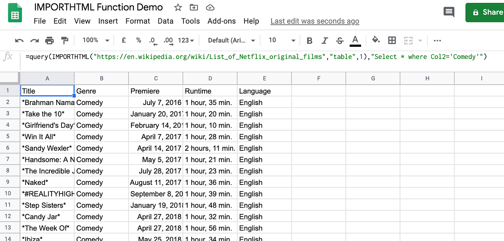Viewport: 504px width, 241px height.
Task: Toggle bold formatting
Action: click(x=309, y=41)
